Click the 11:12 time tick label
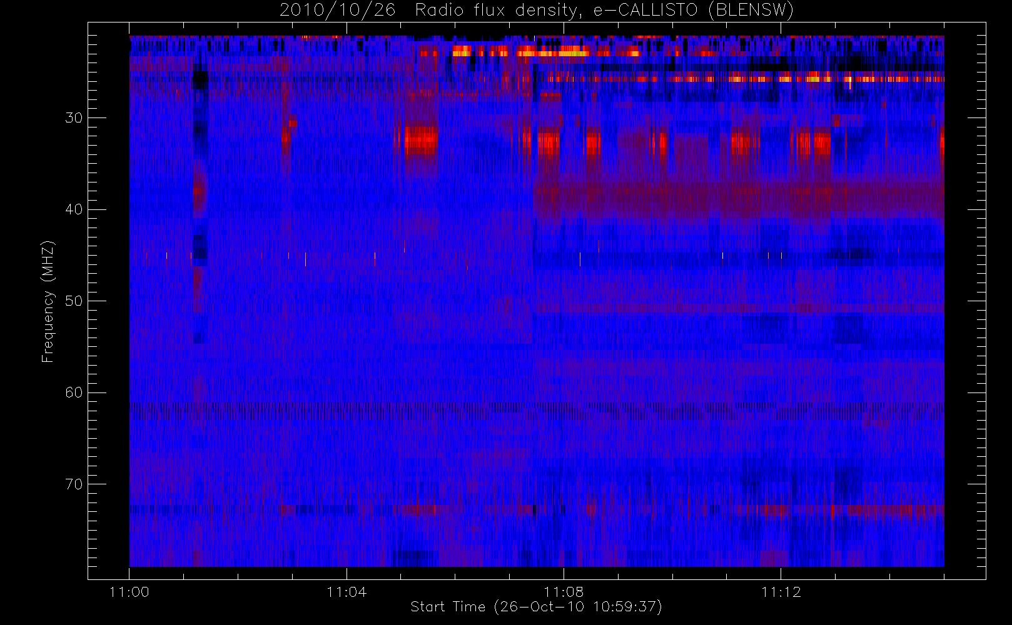1012x625 pixels. click(781, 592)
